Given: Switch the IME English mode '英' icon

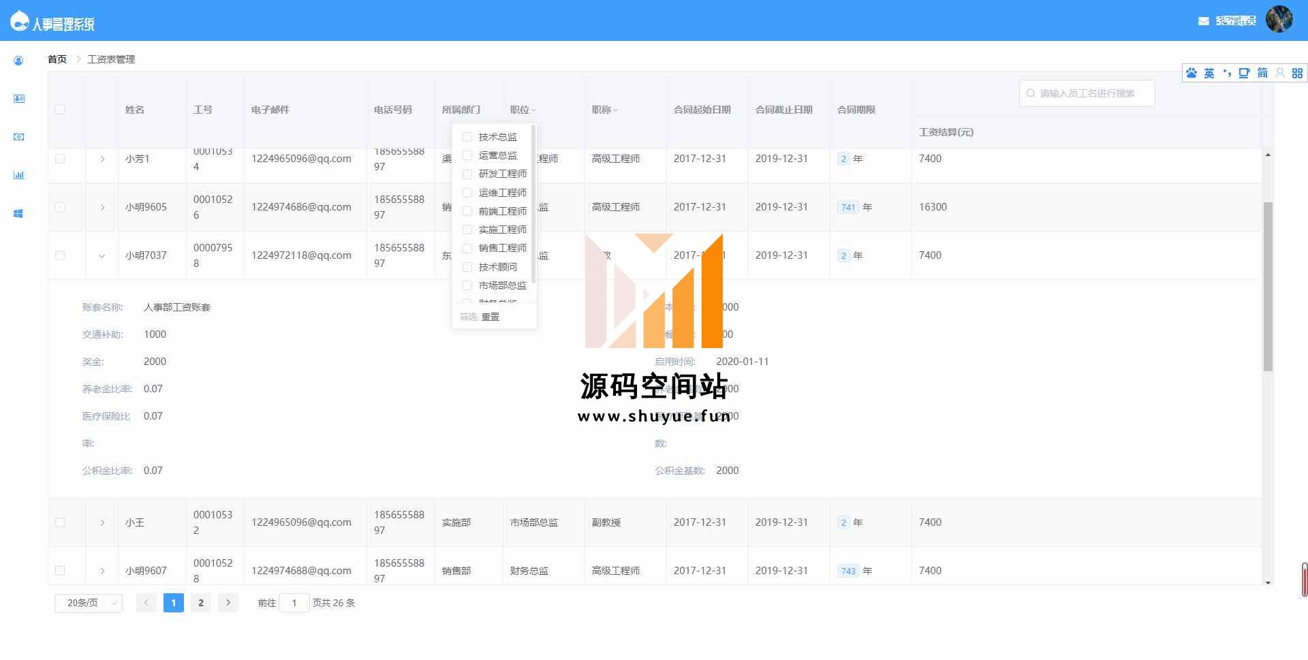Looking at the screenshot, I should [1209, 73].
